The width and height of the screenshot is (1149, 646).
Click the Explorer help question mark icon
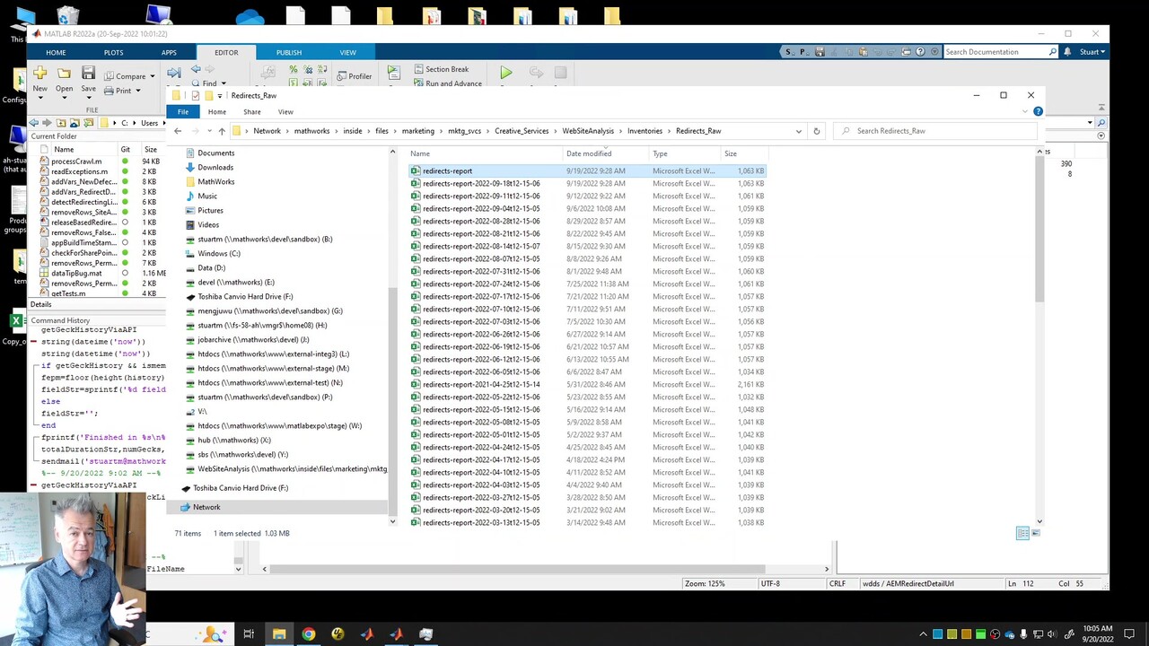click(x=1038, y=111)
